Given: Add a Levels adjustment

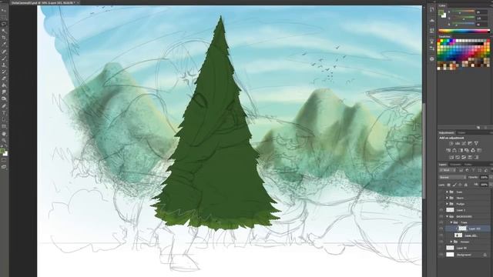Looking at the screenshot, I should pos(458,143).
